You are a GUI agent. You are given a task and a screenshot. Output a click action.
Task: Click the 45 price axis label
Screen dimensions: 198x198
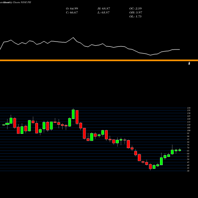[188, 162]
